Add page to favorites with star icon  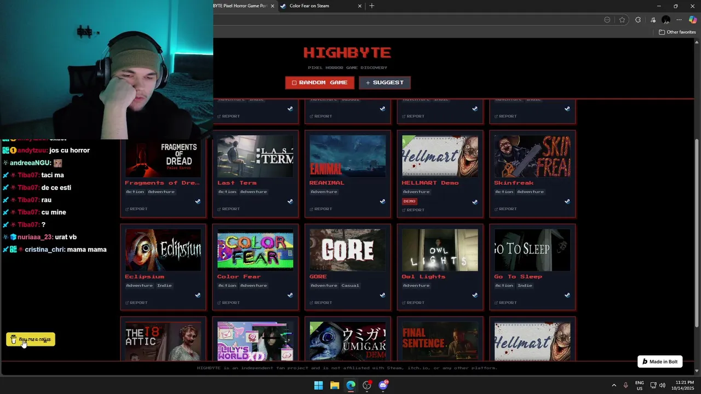(x=622, y=20)
